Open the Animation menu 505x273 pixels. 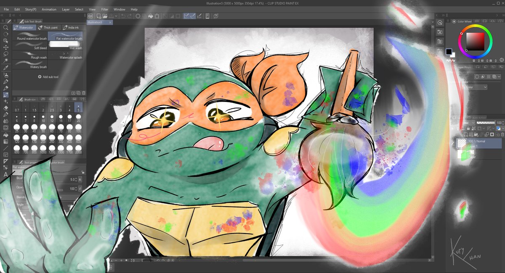[49, 9]
